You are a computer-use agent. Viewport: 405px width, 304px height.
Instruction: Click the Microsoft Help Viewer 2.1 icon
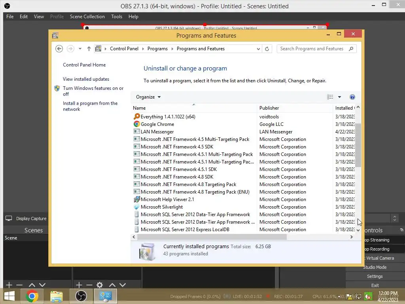(136, 199)
